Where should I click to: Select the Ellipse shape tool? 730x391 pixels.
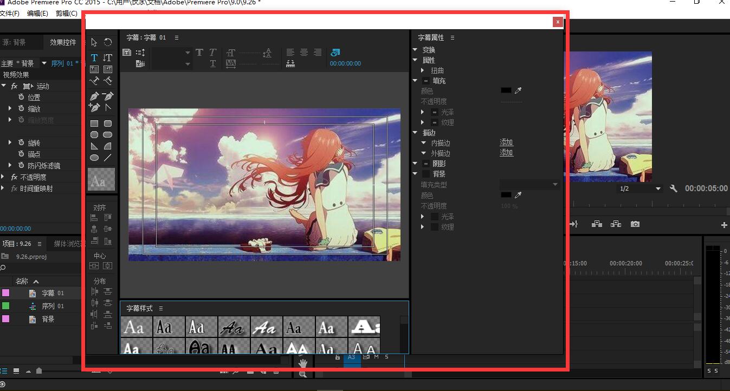point(94,158)
